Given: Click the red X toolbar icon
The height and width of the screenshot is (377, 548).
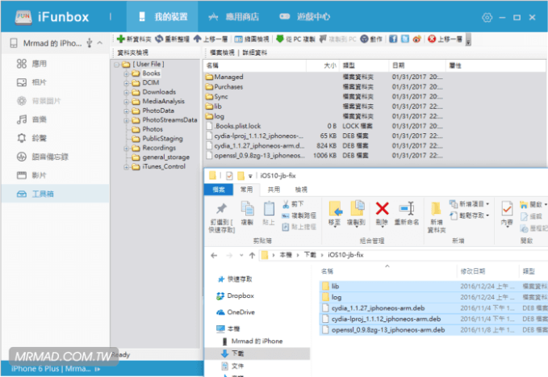Looking at the screenshot, I should (432, 39).
